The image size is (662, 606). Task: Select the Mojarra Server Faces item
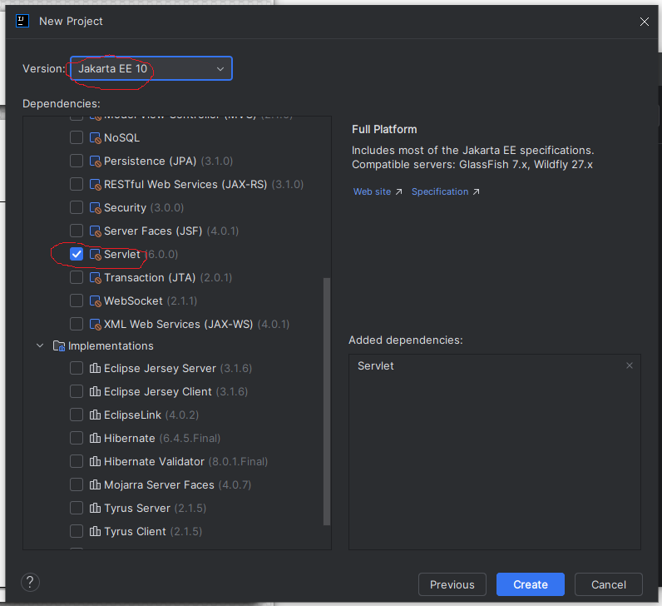[x=158, y=484]
